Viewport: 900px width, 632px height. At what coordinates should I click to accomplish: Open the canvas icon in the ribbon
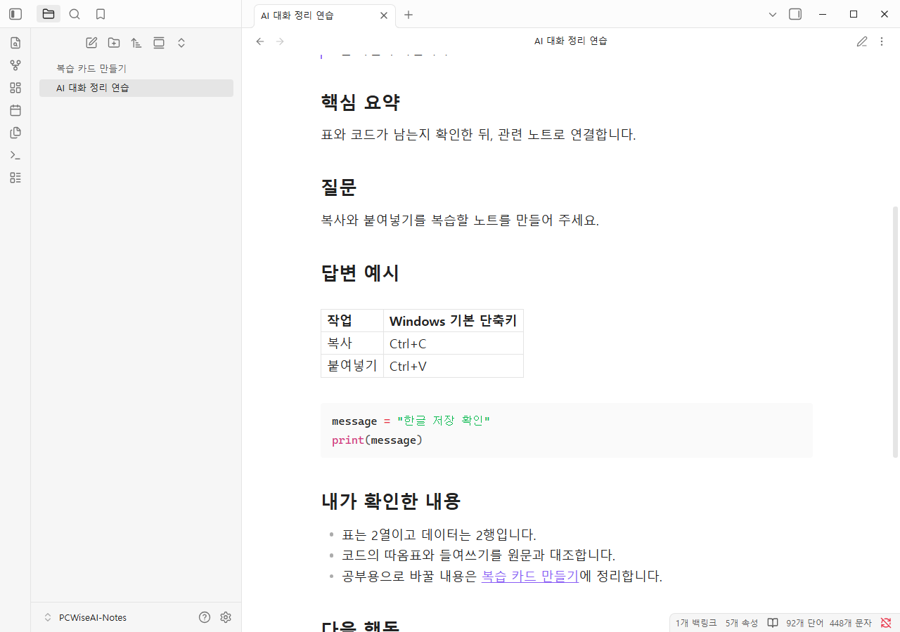15,88
